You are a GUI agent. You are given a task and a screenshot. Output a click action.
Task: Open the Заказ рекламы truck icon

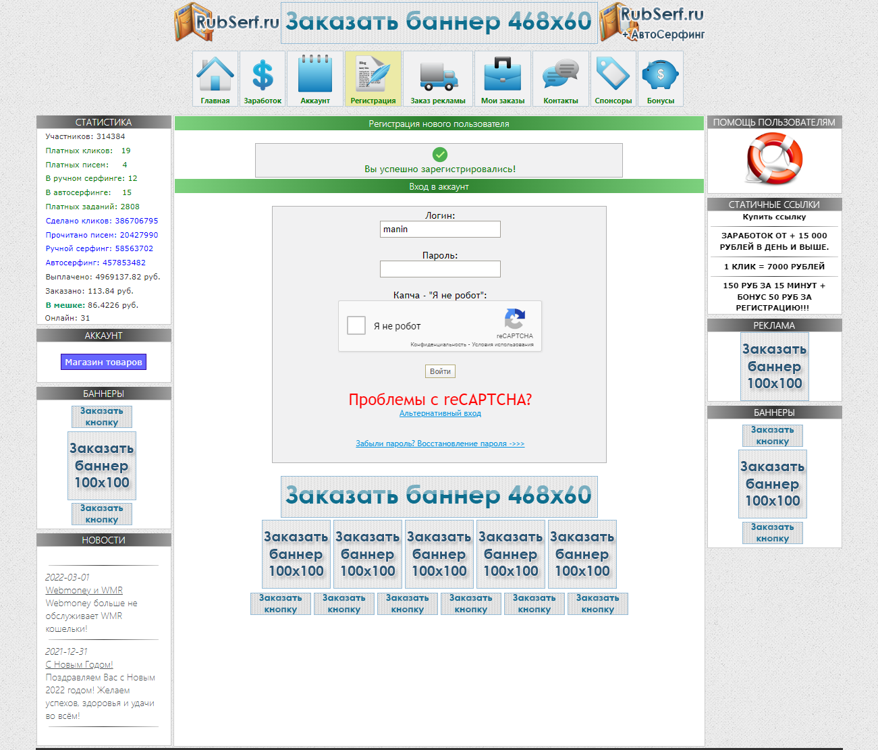pos(438,79)
